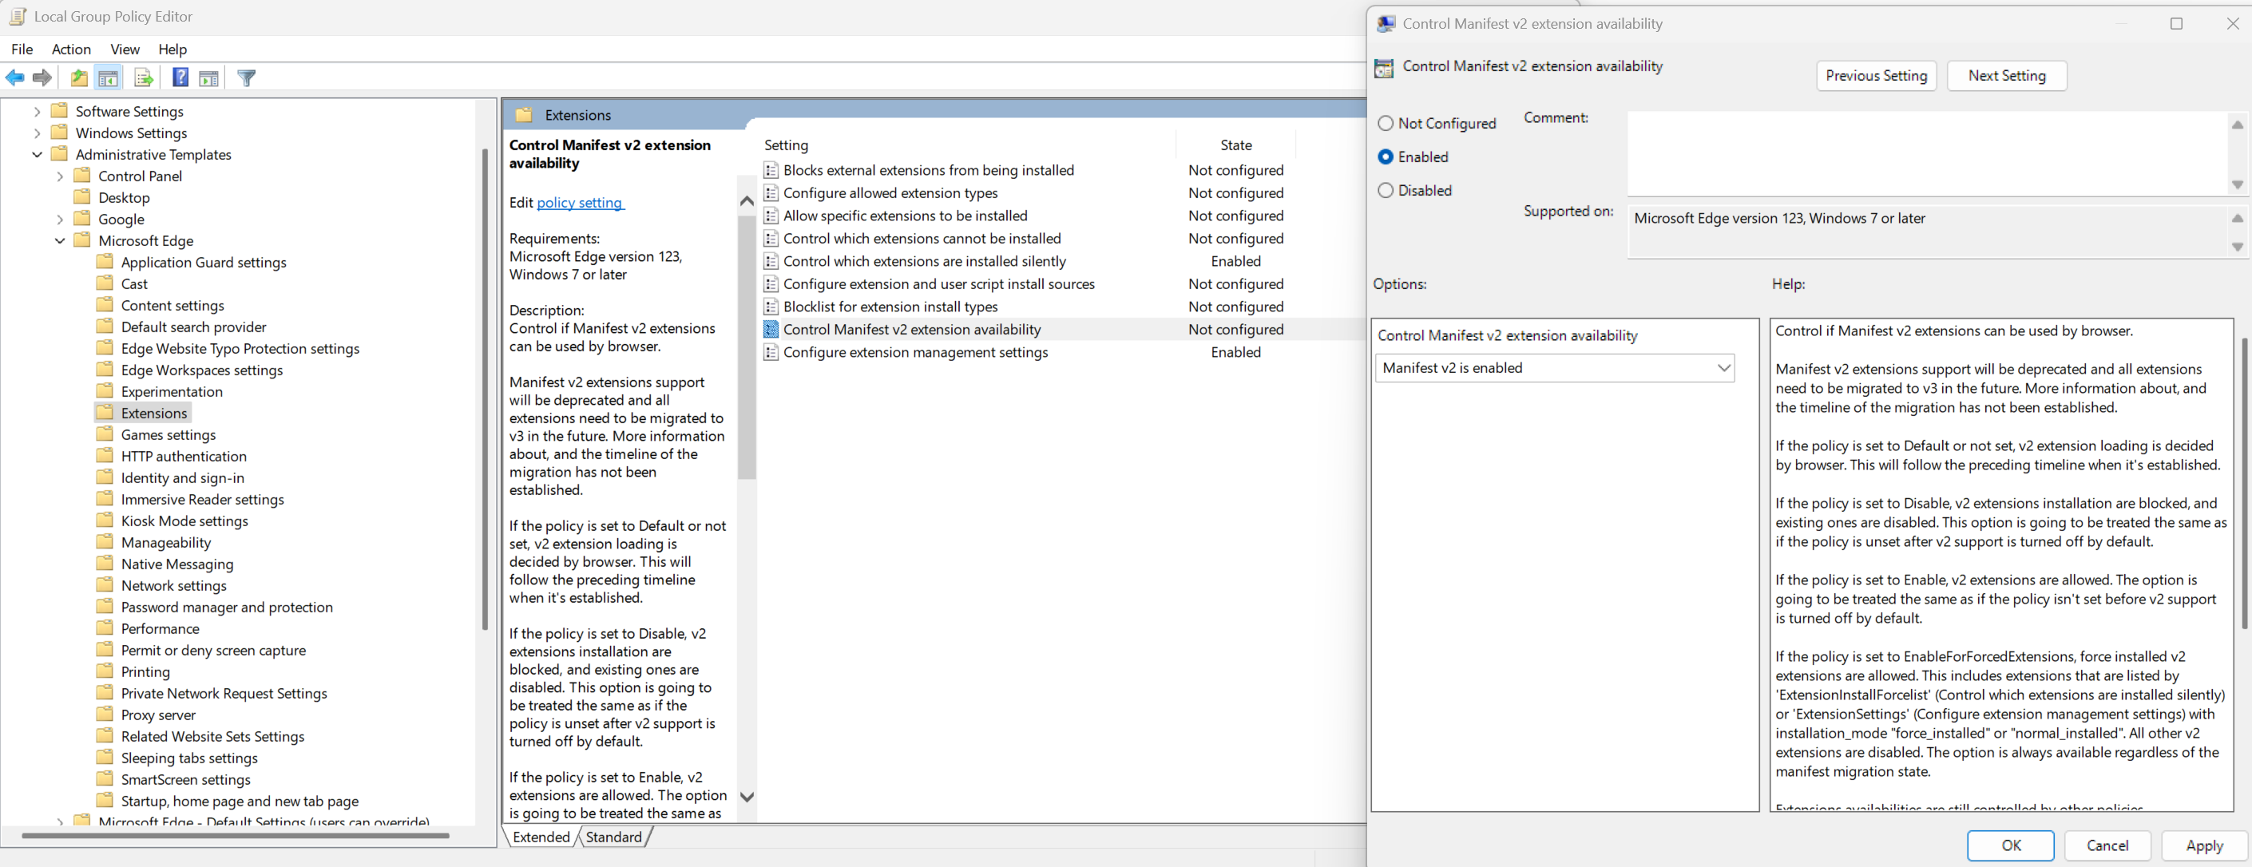
Task: Select 'Configure extension management settings' row text
Action: coord(915,352)
